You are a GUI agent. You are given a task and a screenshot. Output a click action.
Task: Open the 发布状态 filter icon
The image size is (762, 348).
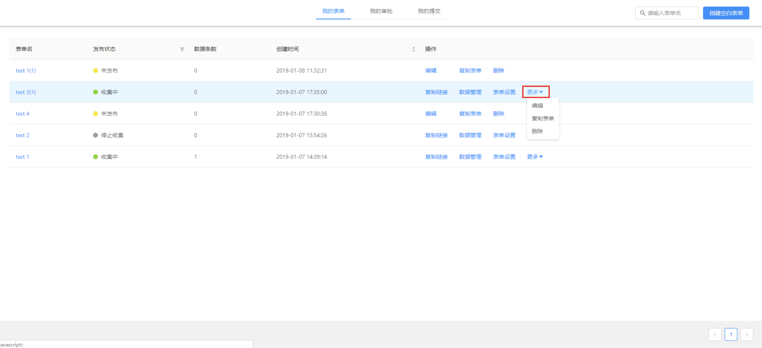(x=182, y=49)
